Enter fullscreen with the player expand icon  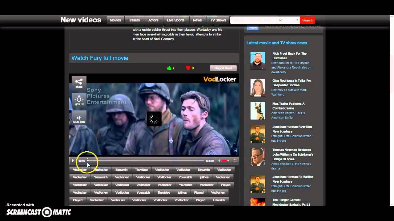point(235,161)
